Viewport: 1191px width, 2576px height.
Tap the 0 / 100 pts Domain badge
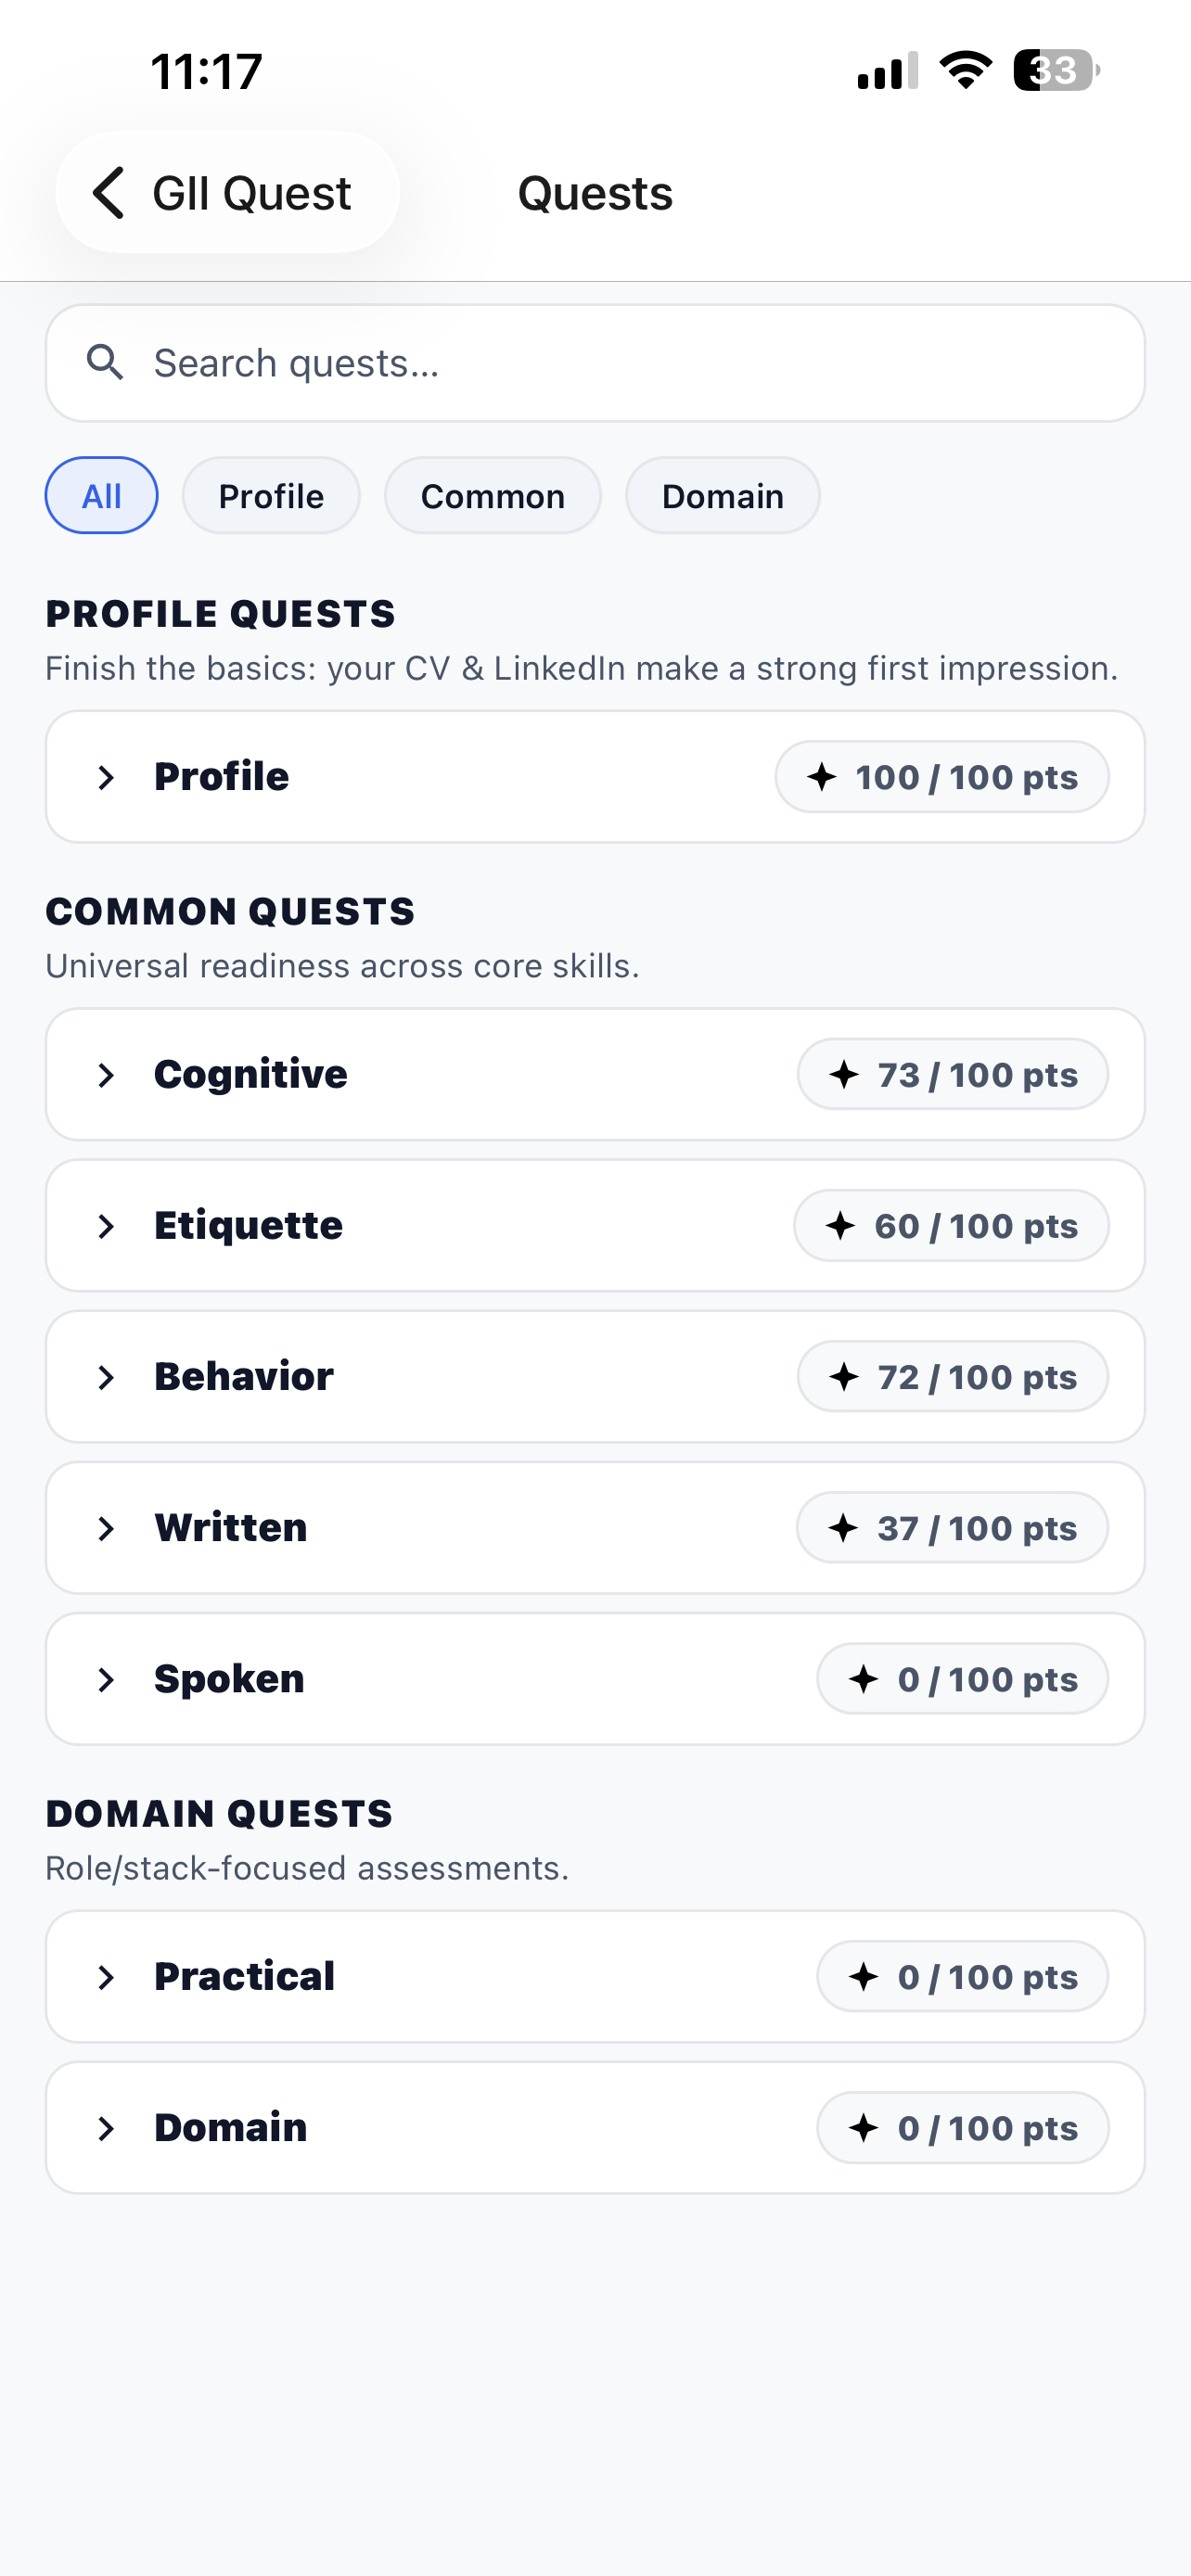click(962, 2128)
